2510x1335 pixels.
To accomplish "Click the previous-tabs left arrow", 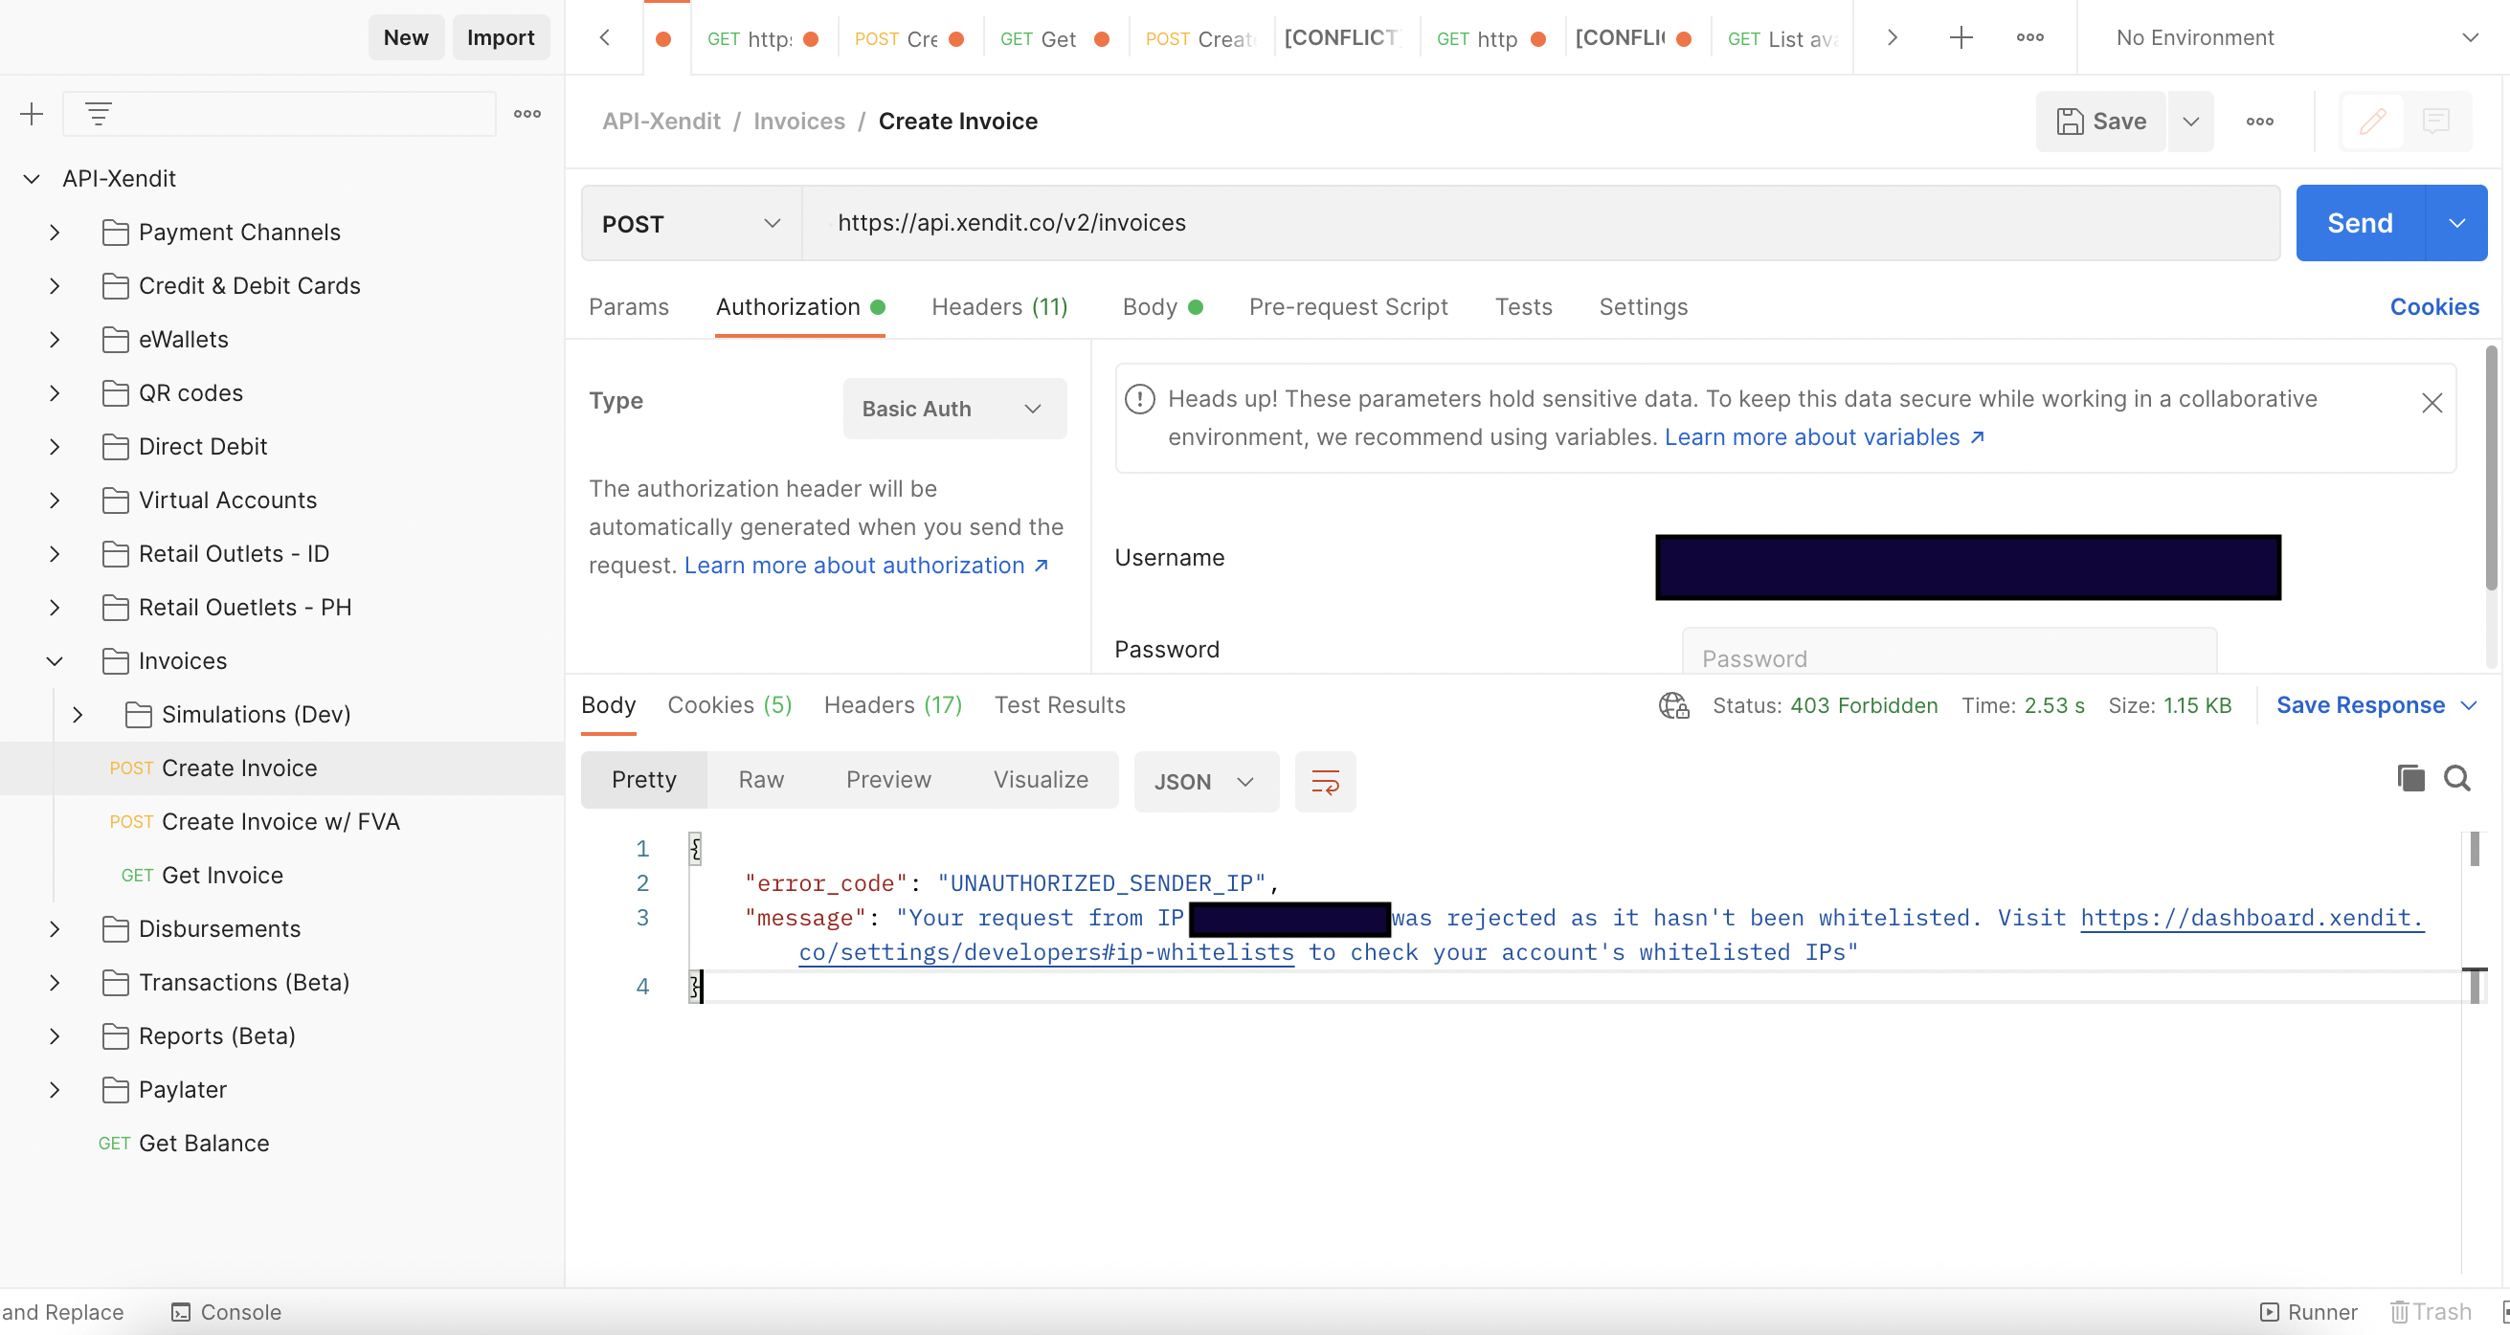I will [x=605, y=37].
